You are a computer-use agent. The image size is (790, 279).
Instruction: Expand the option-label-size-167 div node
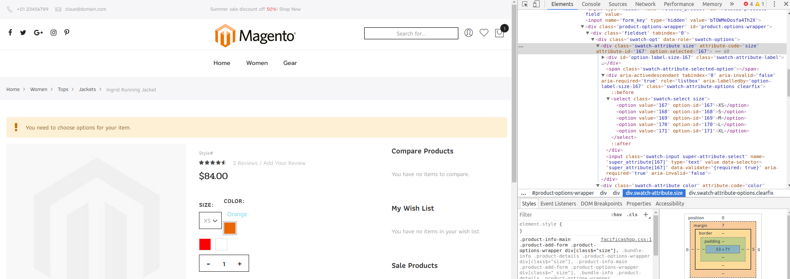click(x=603, y=57)
